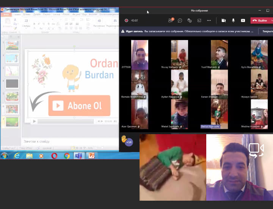Screen dimensions: 273x209
Task: Click into Заметки к слайду notes field
Action: [70, 141]
